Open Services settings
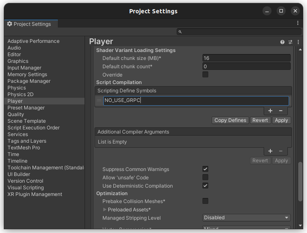 point(17,134)
